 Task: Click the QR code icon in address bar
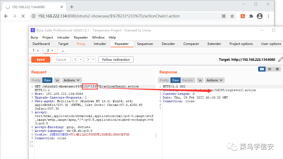coord(224,16)
